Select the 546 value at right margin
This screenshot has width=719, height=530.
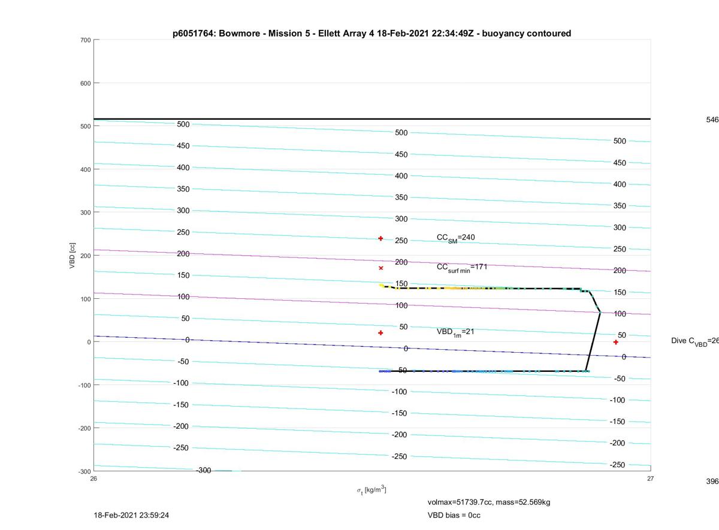712,120
